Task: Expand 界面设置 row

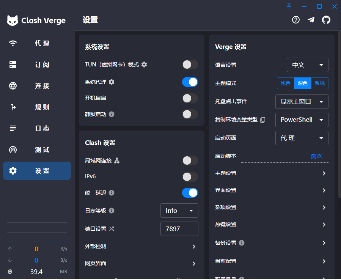Action: [x=272, y=190]
